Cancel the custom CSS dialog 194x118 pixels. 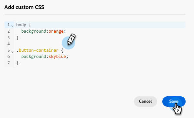point(145,102)
